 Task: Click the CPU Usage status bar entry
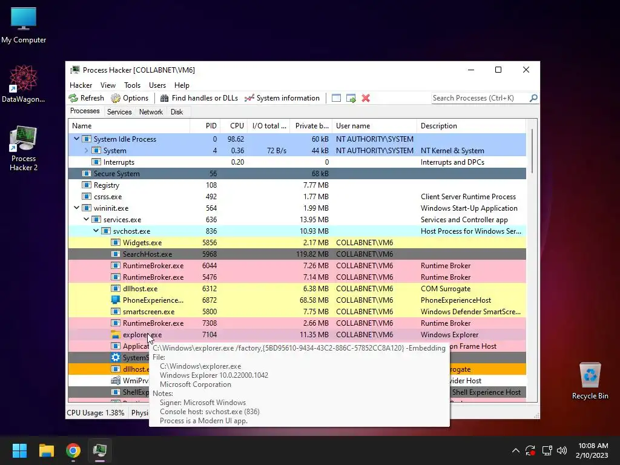pos(95,412)
